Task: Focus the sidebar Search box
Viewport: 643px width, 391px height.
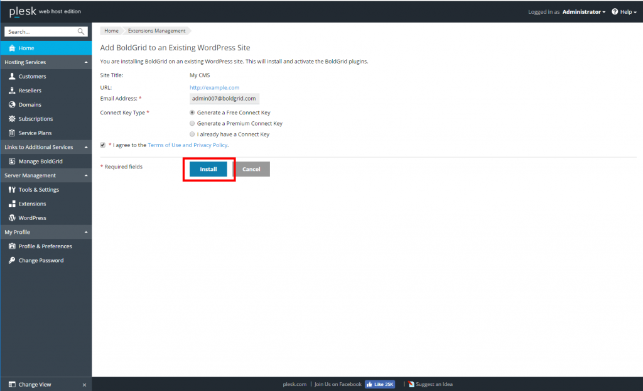Action: pyautogui.click(x=46, y=31)
